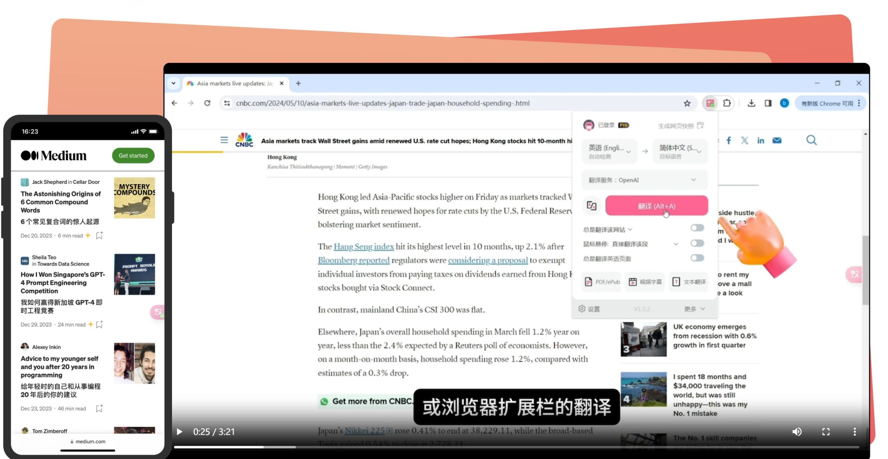The image size is (888, 459).
Task: Select the bilingual compare icon beside translate button
Action: pyautogui.click(x=591, y=205)
